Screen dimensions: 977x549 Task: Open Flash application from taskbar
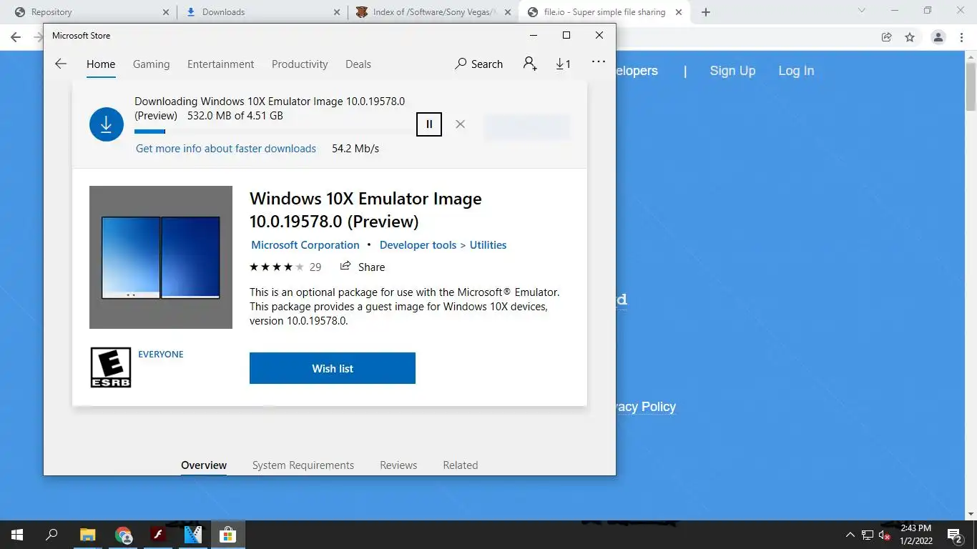[158, 535]
